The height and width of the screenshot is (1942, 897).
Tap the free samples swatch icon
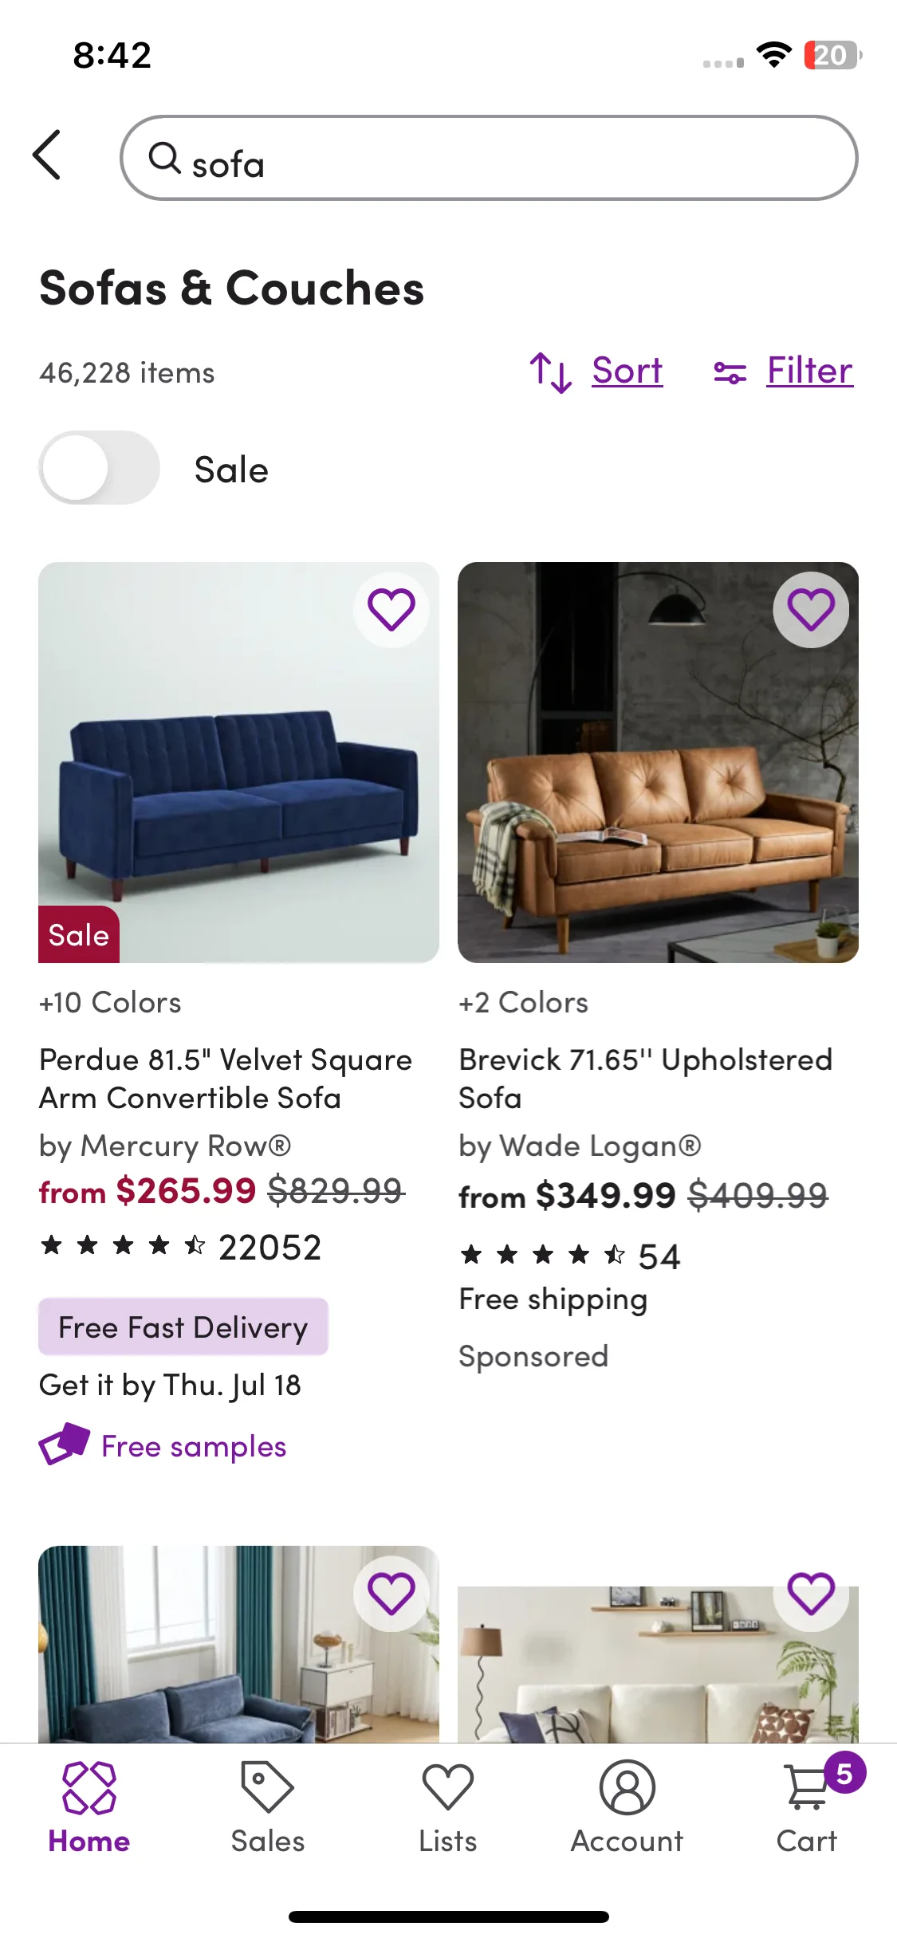[65, 1444]
